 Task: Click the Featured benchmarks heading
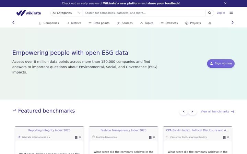click(46, 111)
